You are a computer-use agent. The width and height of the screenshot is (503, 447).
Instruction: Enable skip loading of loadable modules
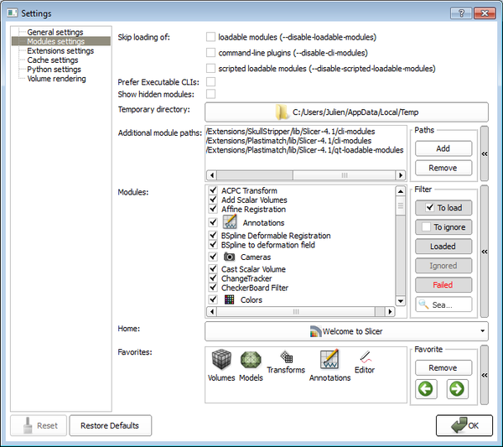[211, 38]
